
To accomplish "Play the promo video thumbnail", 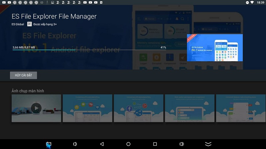I will coord(36,108).
